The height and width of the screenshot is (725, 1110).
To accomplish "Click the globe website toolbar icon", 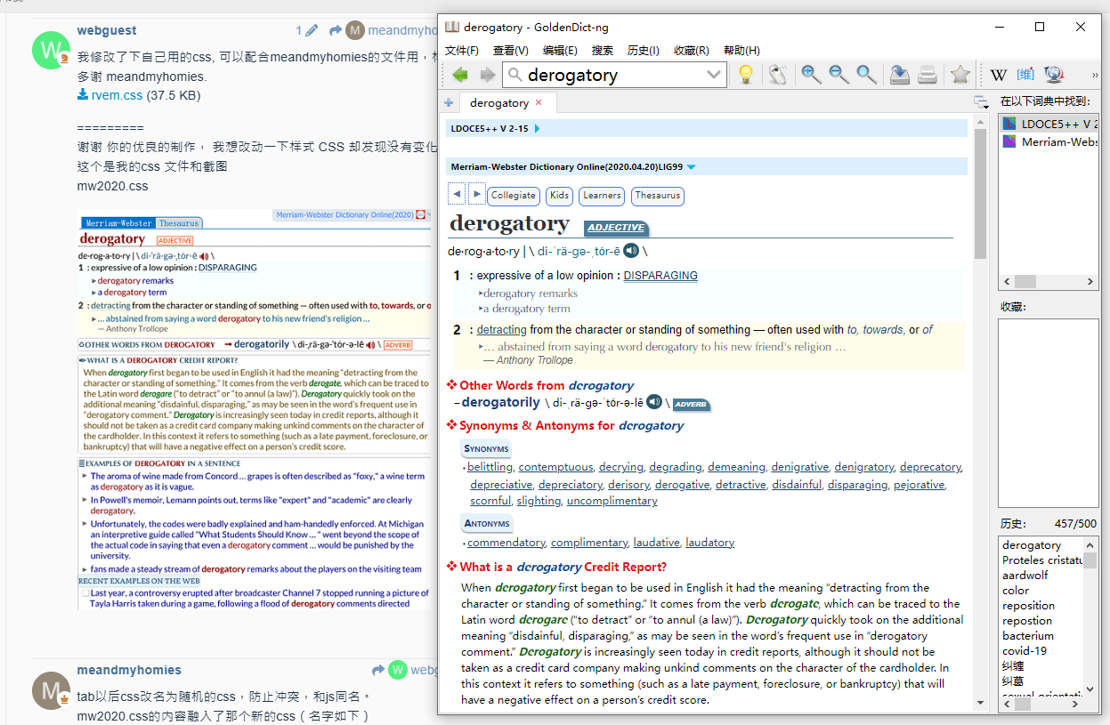I will 1054,75.
